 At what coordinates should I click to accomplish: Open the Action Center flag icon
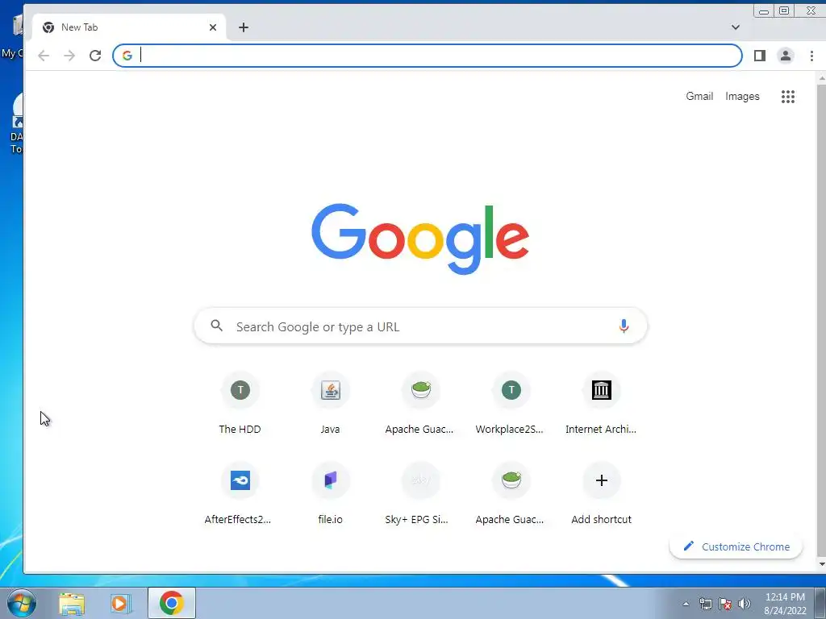click(725, 604)
